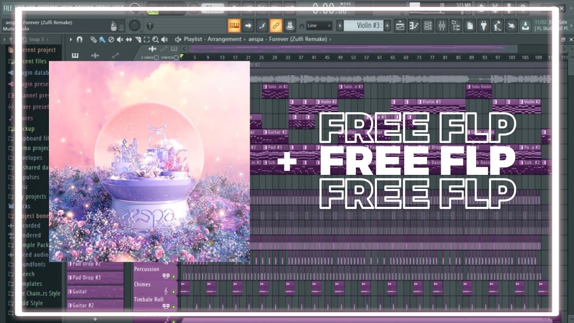Mute the Percussion track
Image resolution: width=574 pixels, height=323 pixels.
click(x=174, y=277)
